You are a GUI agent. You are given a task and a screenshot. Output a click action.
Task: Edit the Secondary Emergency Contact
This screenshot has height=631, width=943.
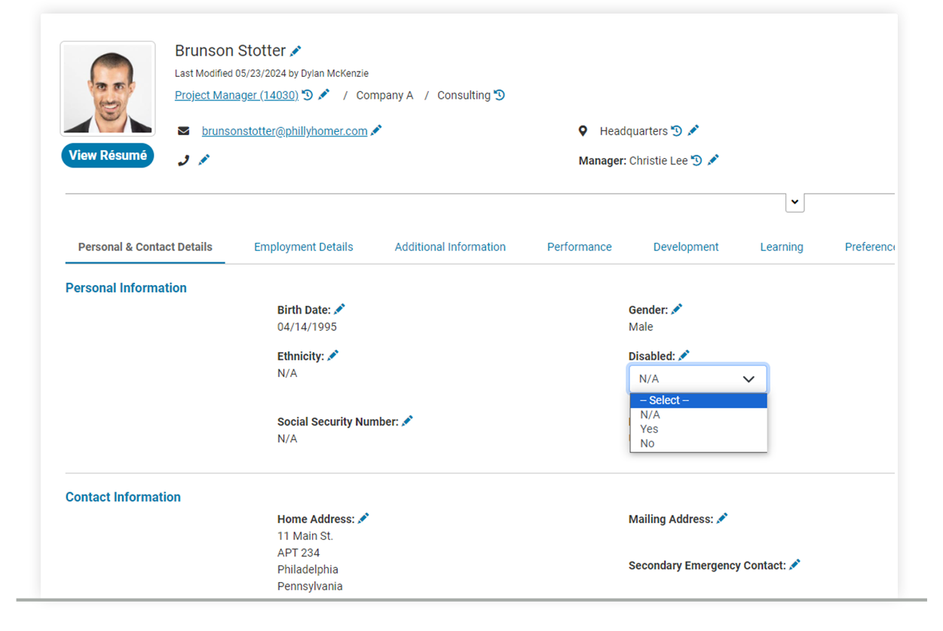795,565
